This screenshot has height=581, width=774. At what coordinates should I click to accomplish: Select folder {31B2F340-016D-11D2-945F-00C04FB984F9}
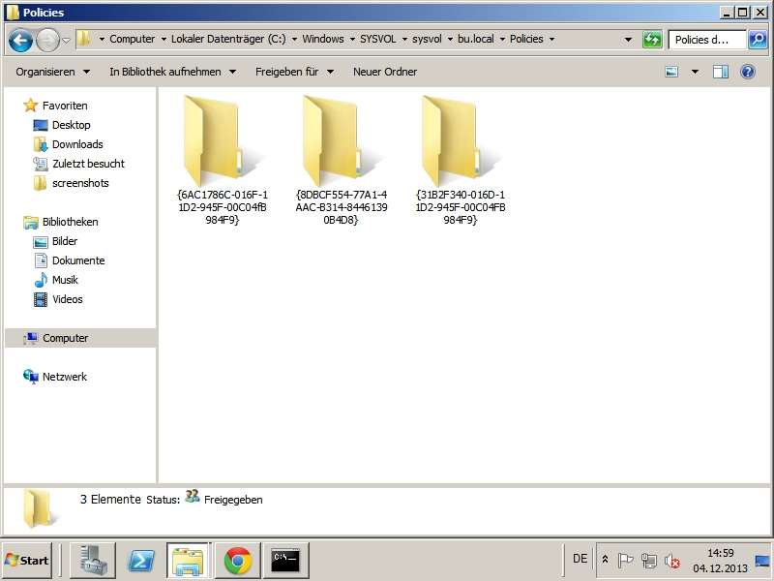461,160
